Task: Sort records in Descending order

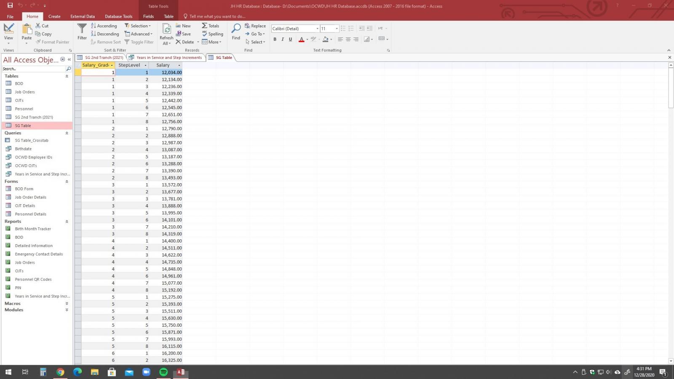Action: coord(105,34)
